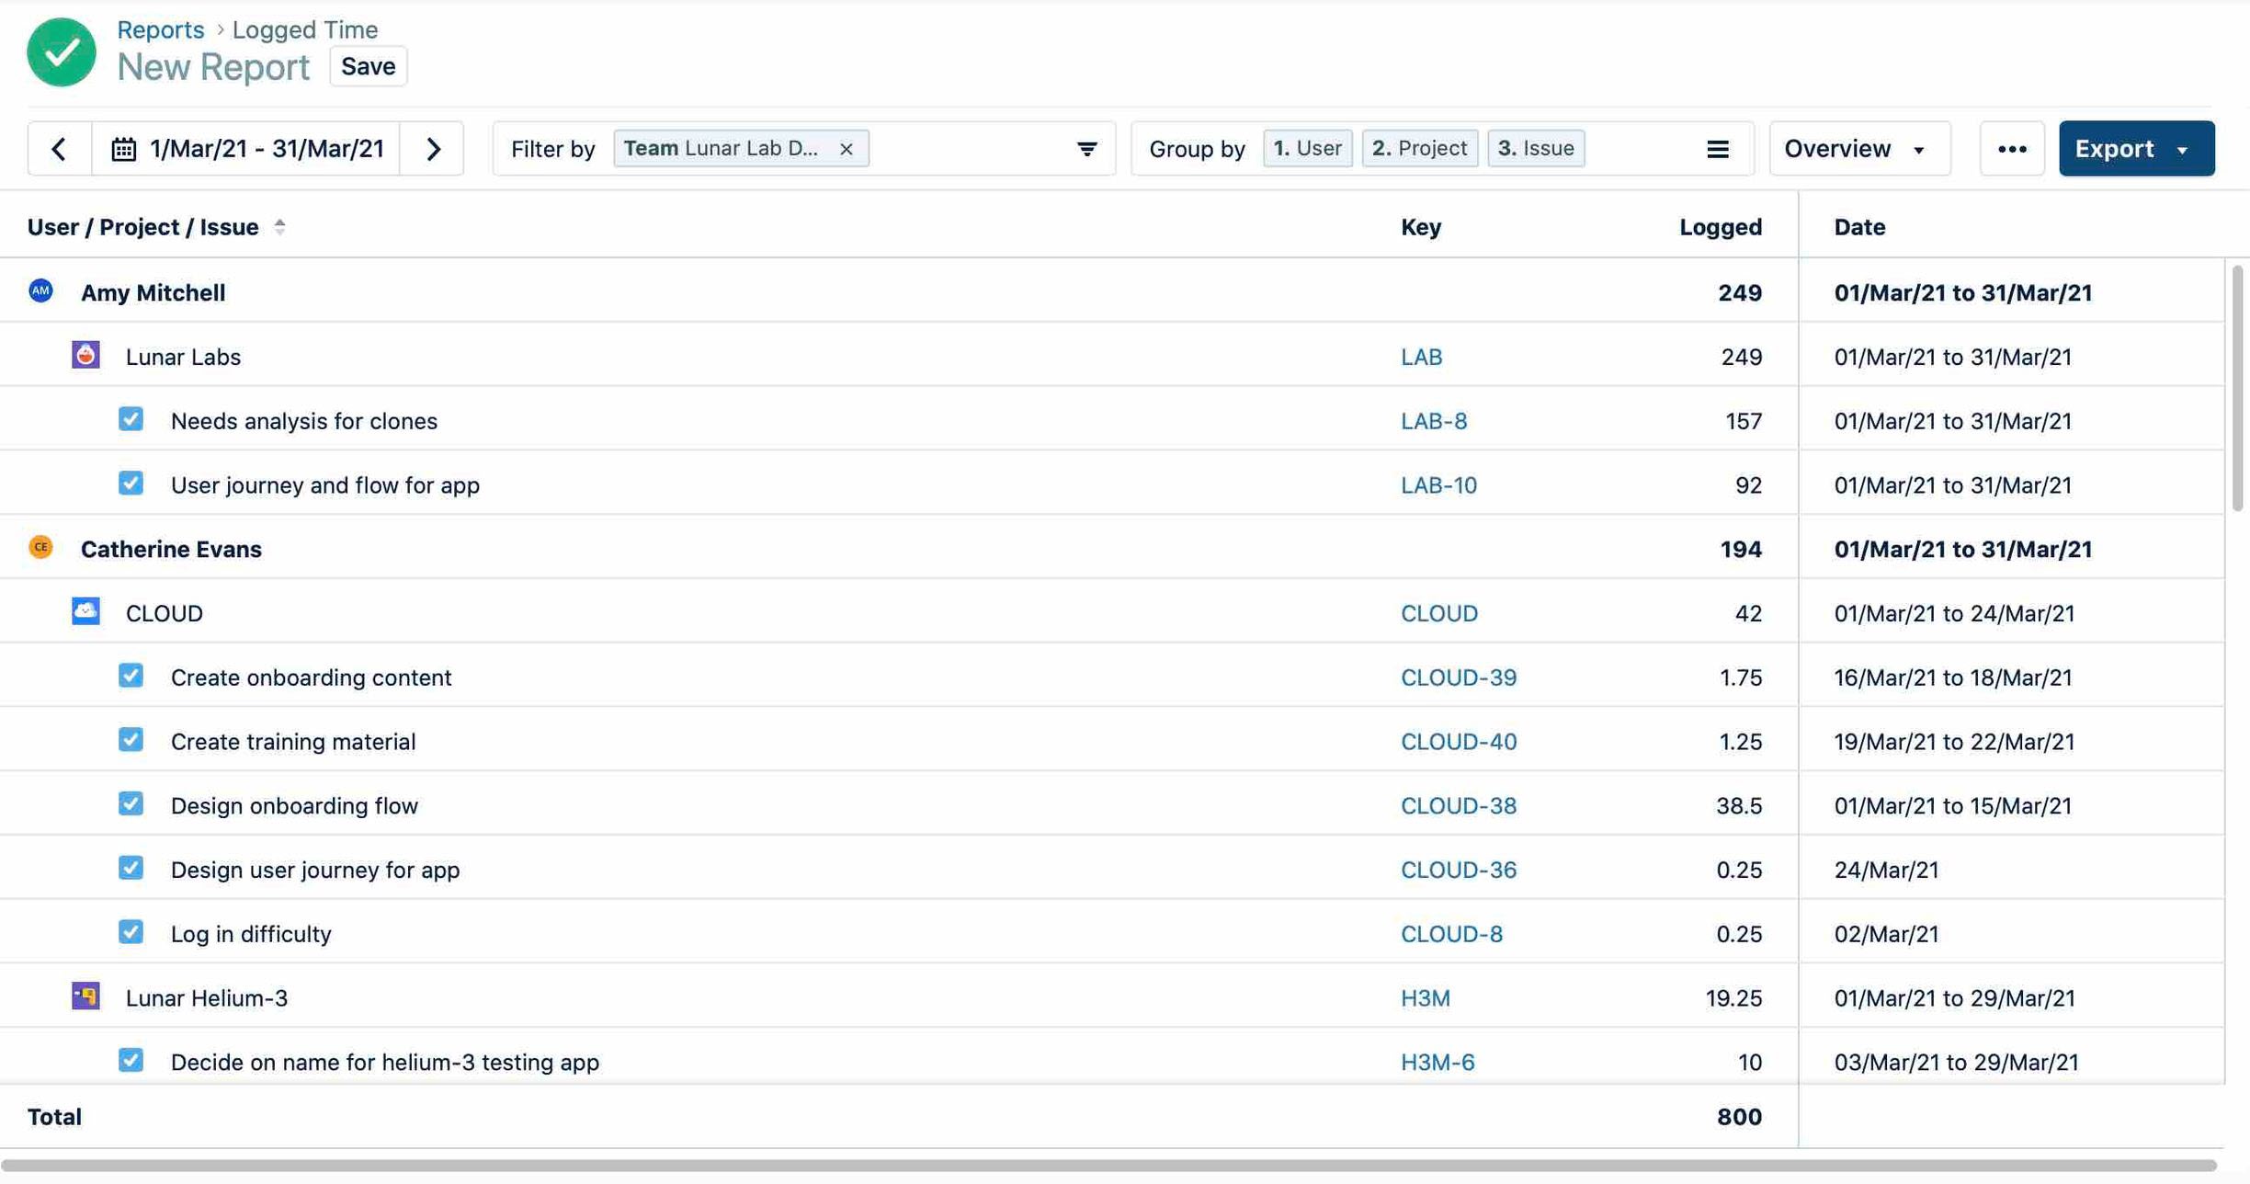Open the Overview view dropdown

(1858, 148)
